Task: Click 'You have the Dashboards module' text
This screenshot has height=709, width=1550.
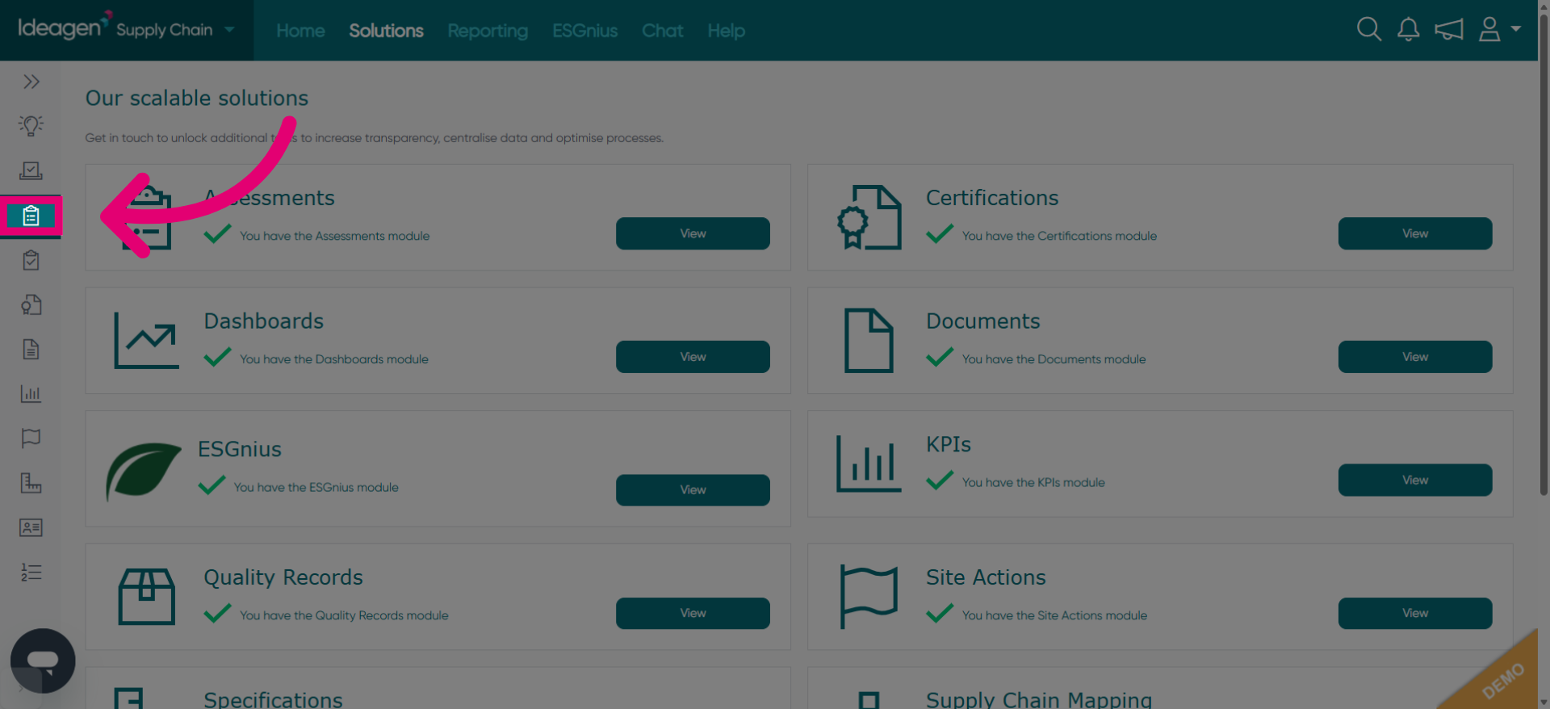Action: click(333, 359)
